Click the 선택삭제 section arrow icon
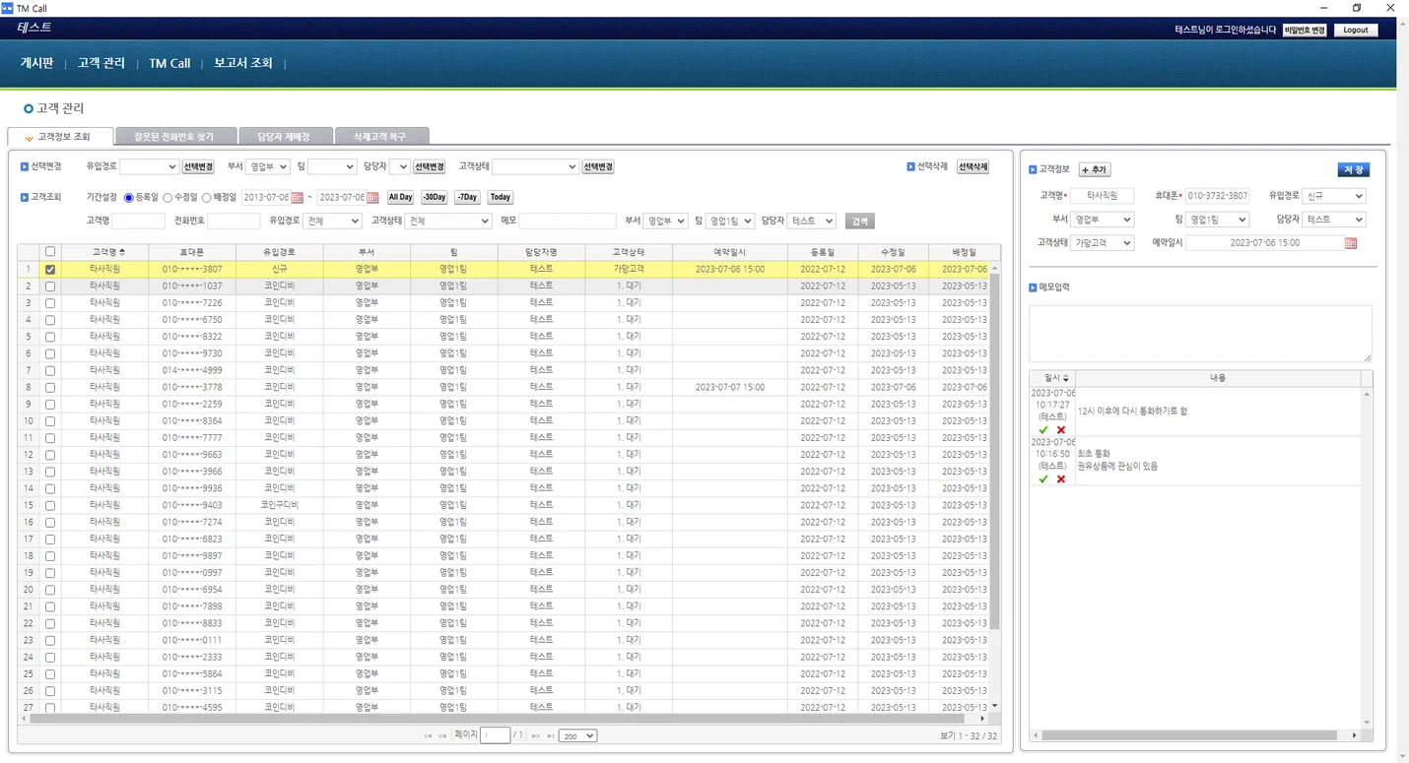The height and width of the screenshot is (763, 1409). click(910, 167)
